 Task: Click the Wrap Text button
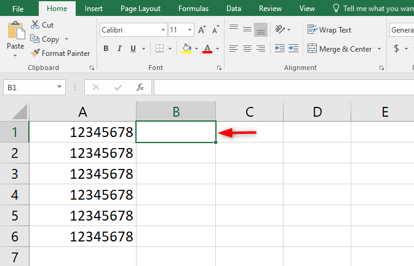pyautogui.click(x=329, y=29)
